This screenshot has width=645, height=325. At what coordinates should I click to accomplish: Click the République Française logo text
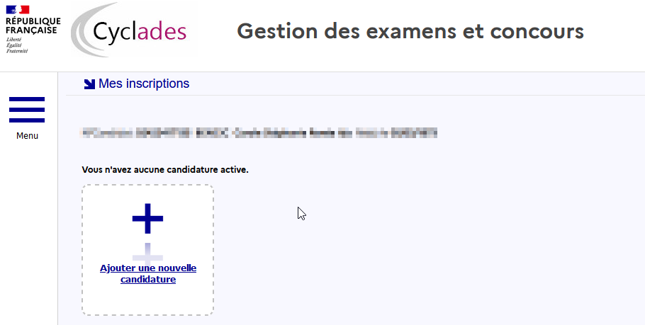(33, 25)
